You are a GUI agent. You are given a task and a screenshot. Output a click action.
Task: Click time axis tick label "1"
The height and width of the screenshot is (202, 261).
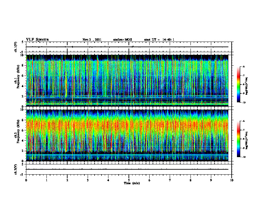46,180
